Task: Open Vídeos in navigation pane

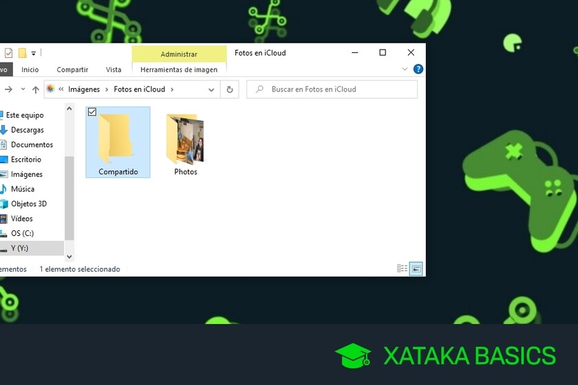Action: click(x=22, y=219)
